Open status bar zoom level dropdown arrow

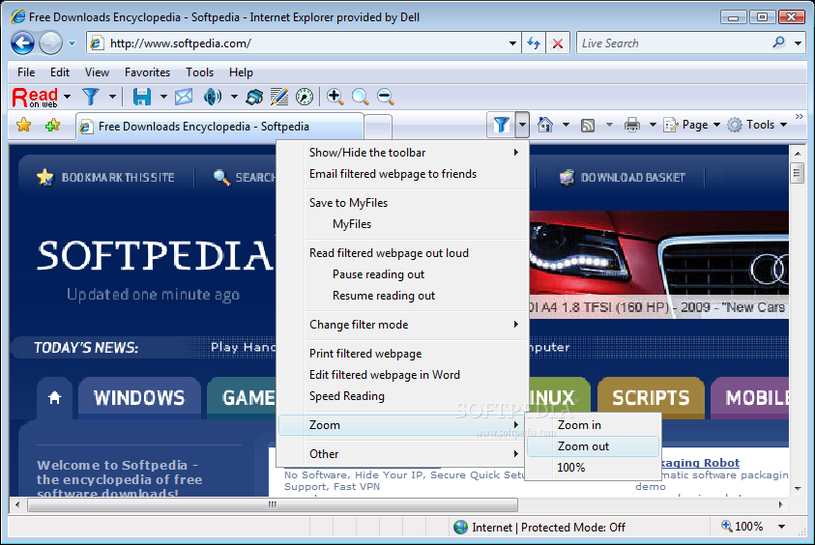pyautogui.click(x=782, y=527)
